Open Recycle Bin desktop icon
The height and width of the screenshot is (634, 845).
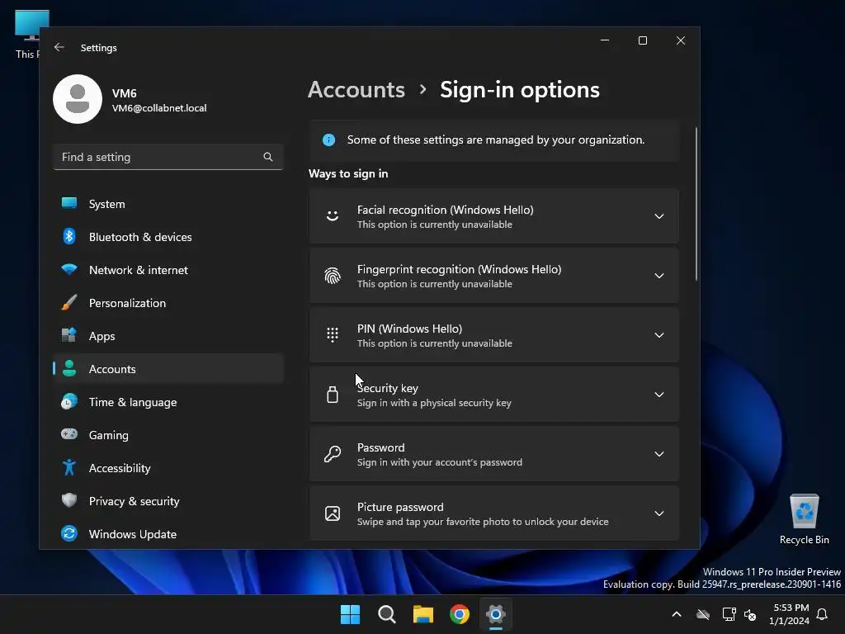pos(804,520)
